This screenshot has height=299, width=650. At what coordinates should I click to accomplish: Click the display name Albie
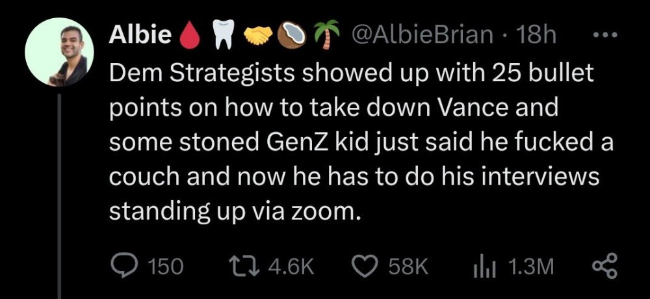pos(140,36)
